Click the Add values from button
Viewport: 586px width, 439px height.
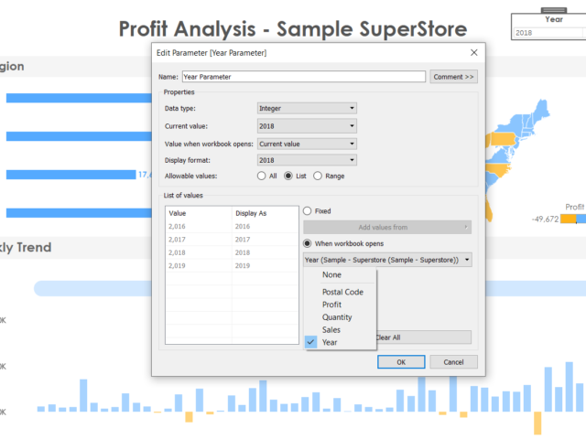pos(387,227)
